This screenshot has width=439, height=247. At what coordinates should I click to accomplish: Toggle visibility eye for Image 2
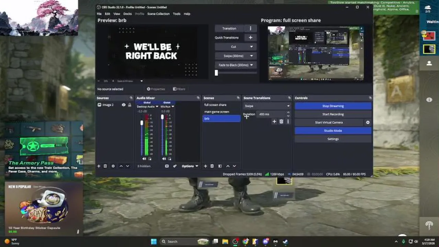124,105
